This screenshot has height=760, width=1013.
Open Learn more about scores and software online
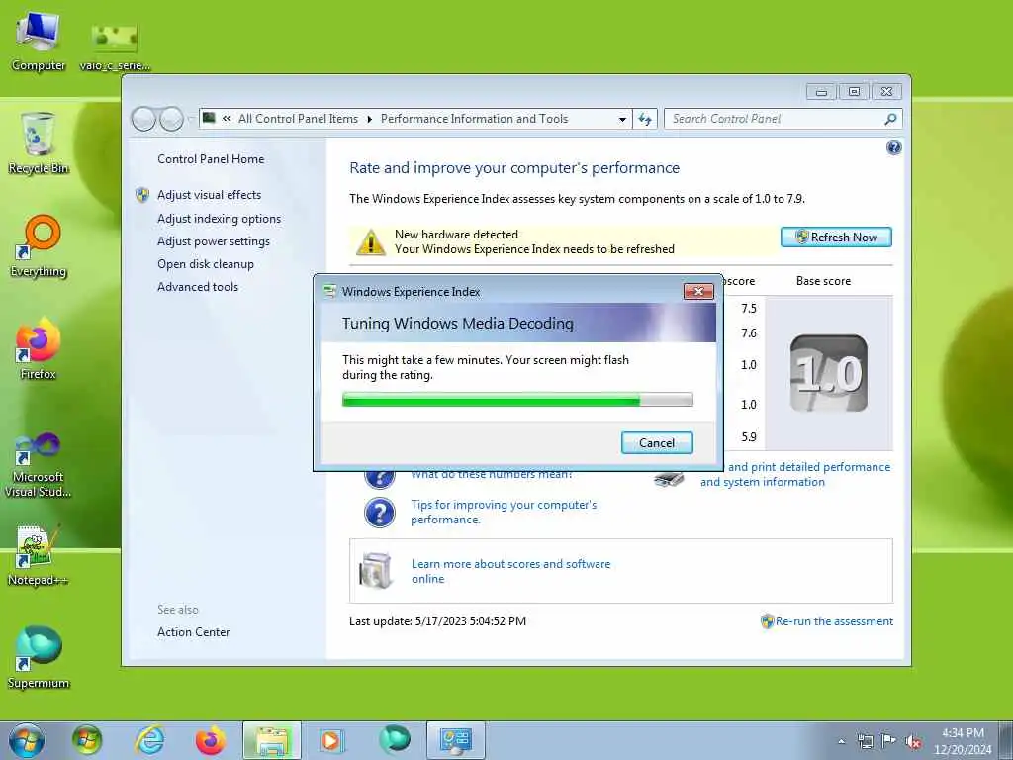point(510,571)
